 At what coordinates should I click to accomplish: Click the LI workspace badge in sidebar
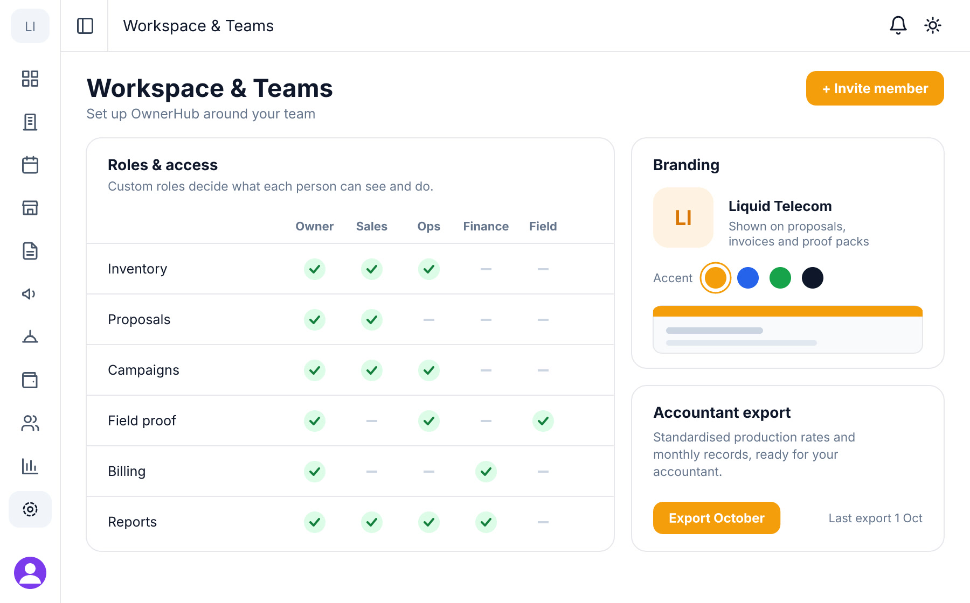tap(30, 26)
